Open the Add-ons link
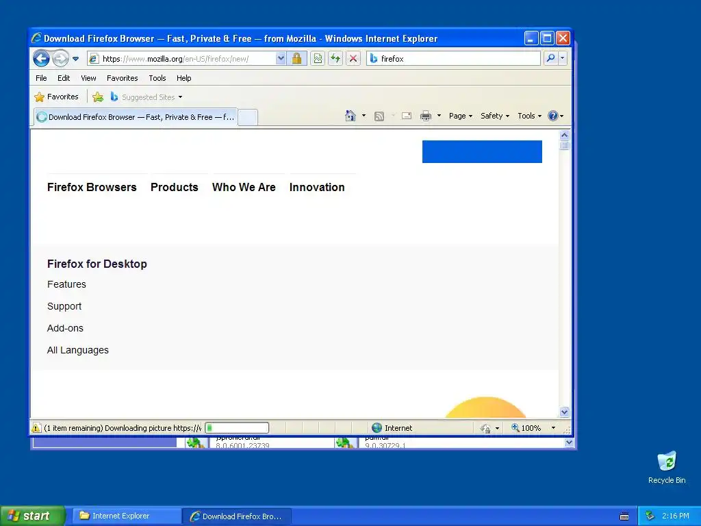 click(65, 328)
